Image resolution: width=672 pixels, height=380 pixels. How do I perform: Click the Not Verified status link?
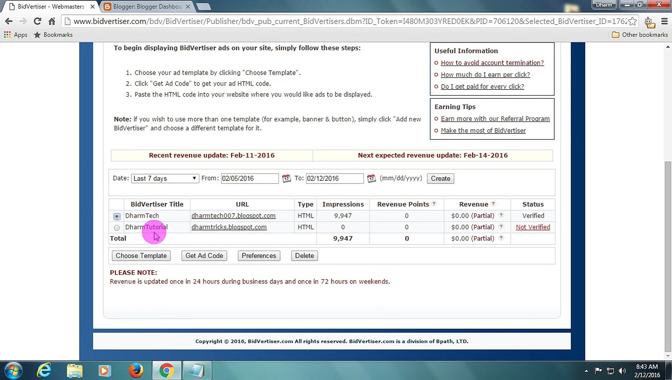click(533, 227)
